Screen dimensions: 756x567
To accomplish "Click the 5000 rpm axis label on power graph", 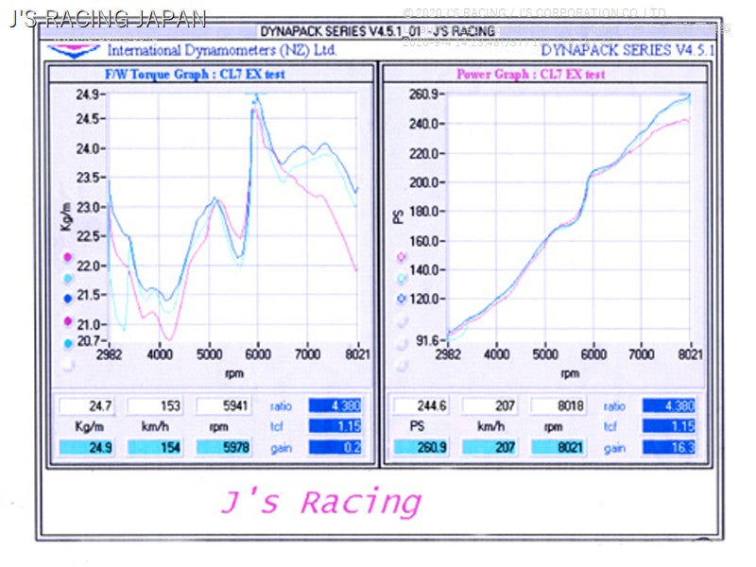I will coord(545,355).
